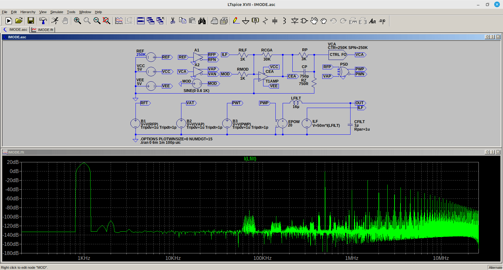Image resolution: width=503 pixels, height=270 pixels.
Task: Click the CFILT Rpar=1u capacitor text
Action: point(362,129)
